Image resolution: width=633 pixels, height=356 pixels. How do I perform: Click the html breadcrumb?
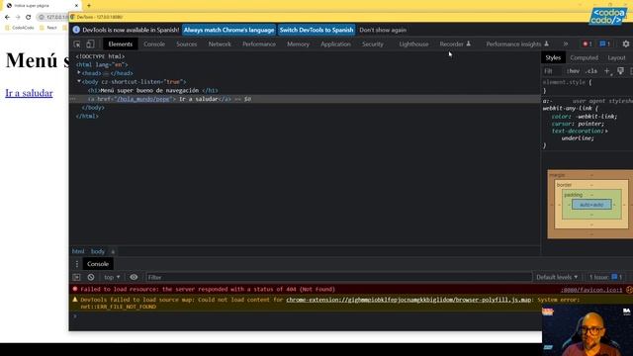[78, 251]
